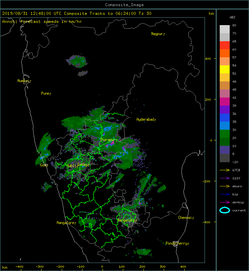This screenshot has width=249, height=271.
Task: Select the Mumbai city label
Action: click(x=23, y=81)
